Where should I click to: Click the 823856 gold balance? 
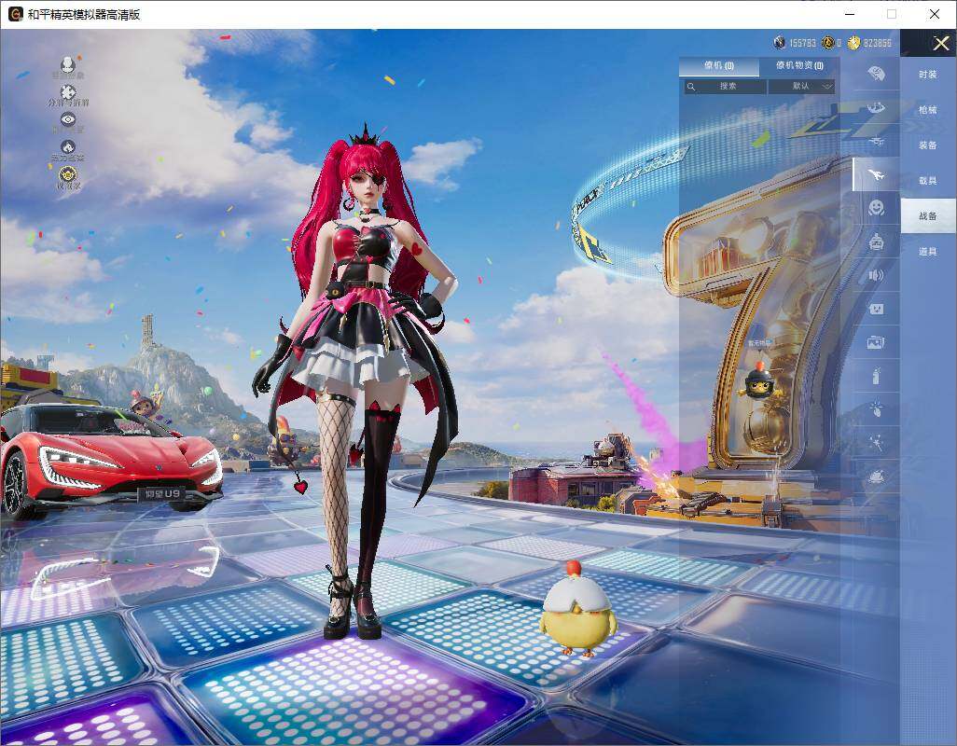click(x=878, y=43)
